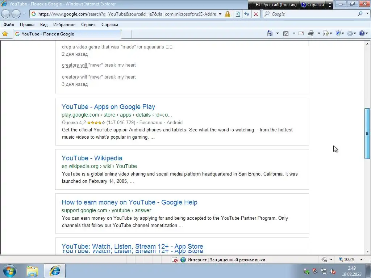
Task: Click the security lock icon in address bar
Action: [x=228, y=14]
